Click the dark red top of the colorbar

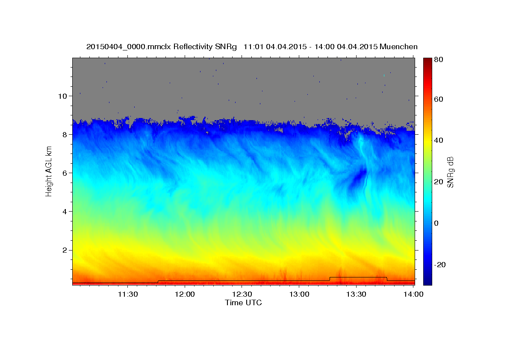click(427, 62)
